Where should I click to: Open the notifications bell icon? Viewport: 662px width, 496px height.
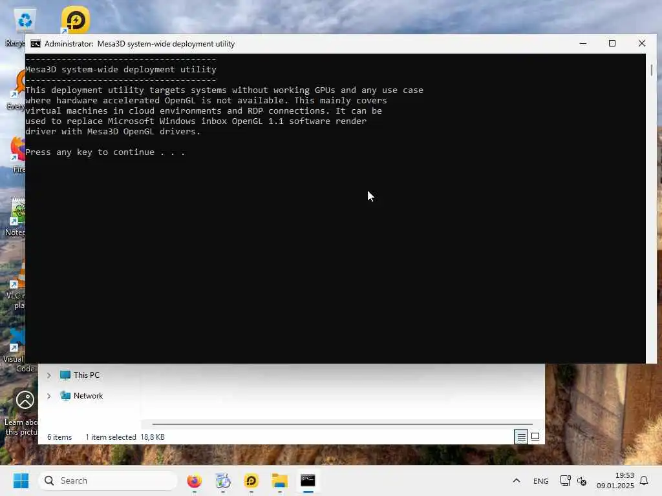(644, 480)
